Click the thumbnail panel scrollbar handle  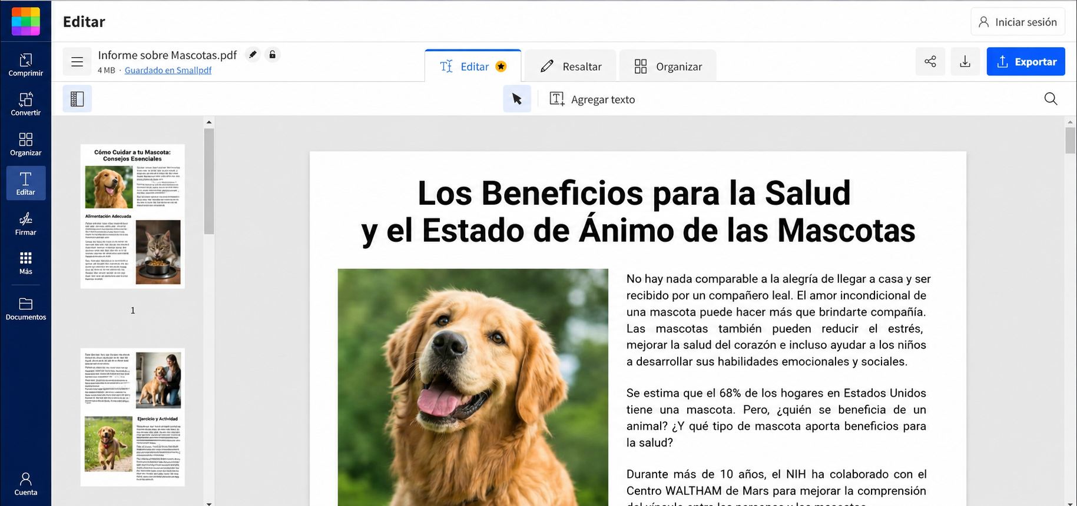pos(209,181)
